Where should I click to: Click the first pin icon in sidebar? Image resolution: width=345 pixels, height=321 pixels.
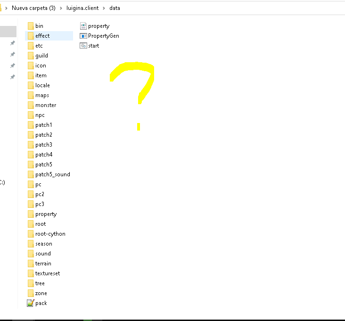(13, 43)
